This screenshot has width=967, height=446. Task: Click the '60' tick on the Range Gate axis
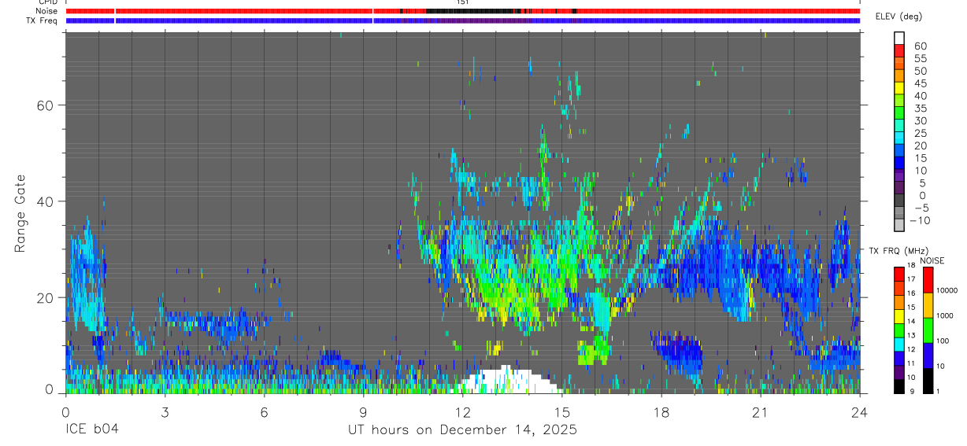[46, 105]
